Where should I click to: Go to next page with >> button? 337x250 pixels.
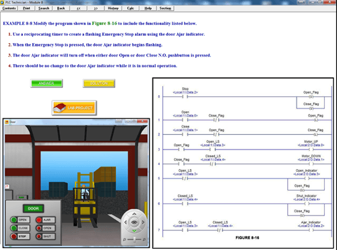(96, 8)
